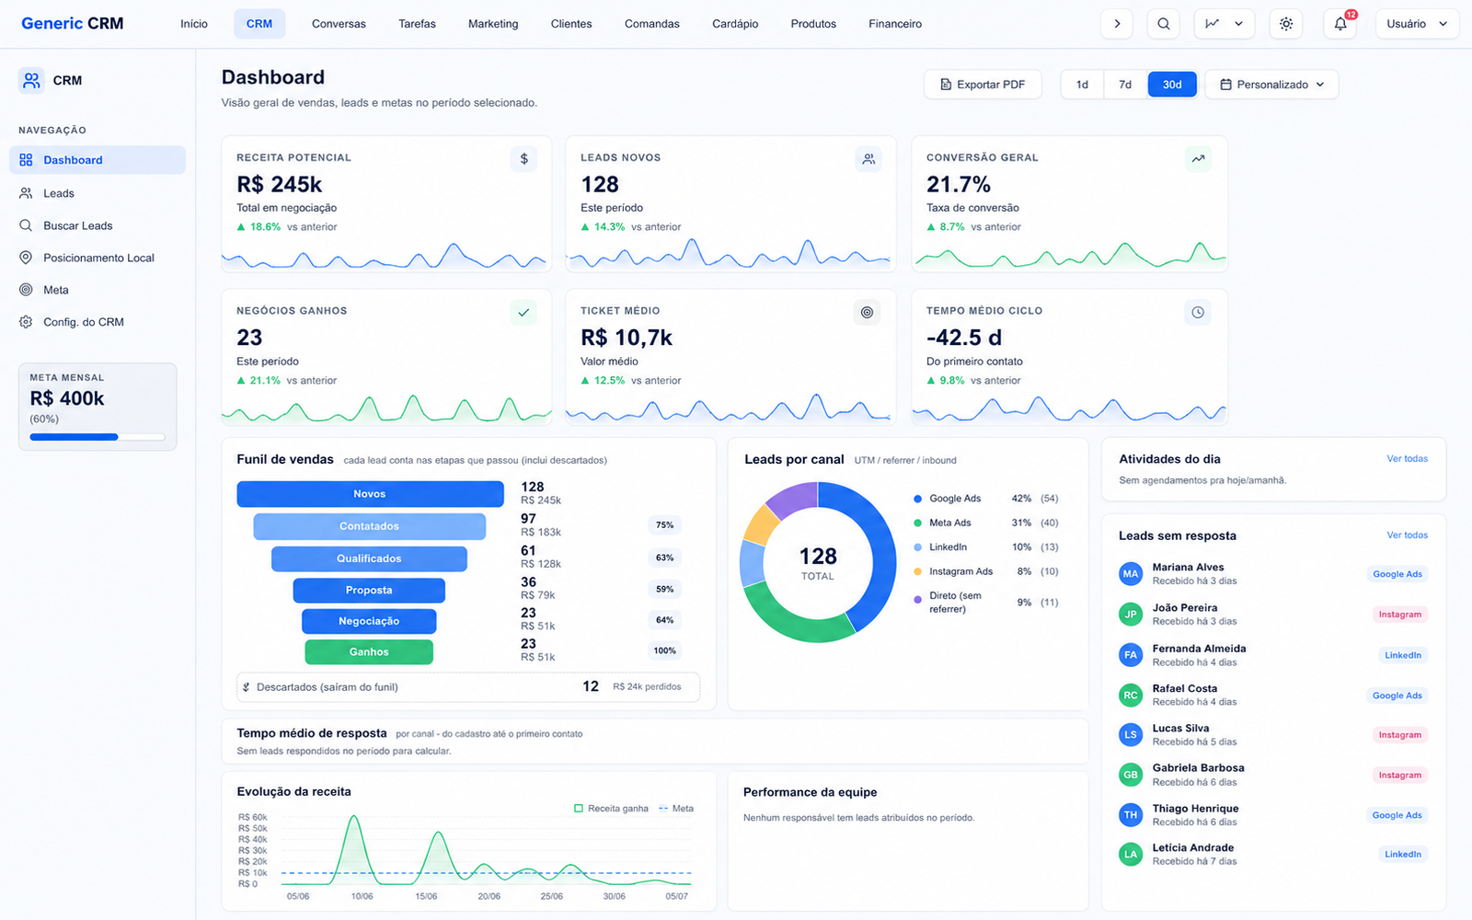Open the Personalizado date range dropdown
Screen dimensions: 1472x920
click(x=1271, y=85)
